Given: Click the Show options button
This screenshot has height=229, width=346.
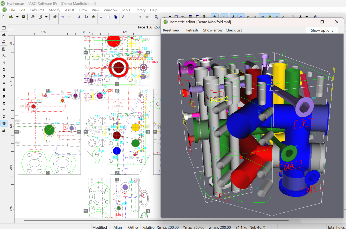Looking at the screenshot, I should click(x=322, y=30).
